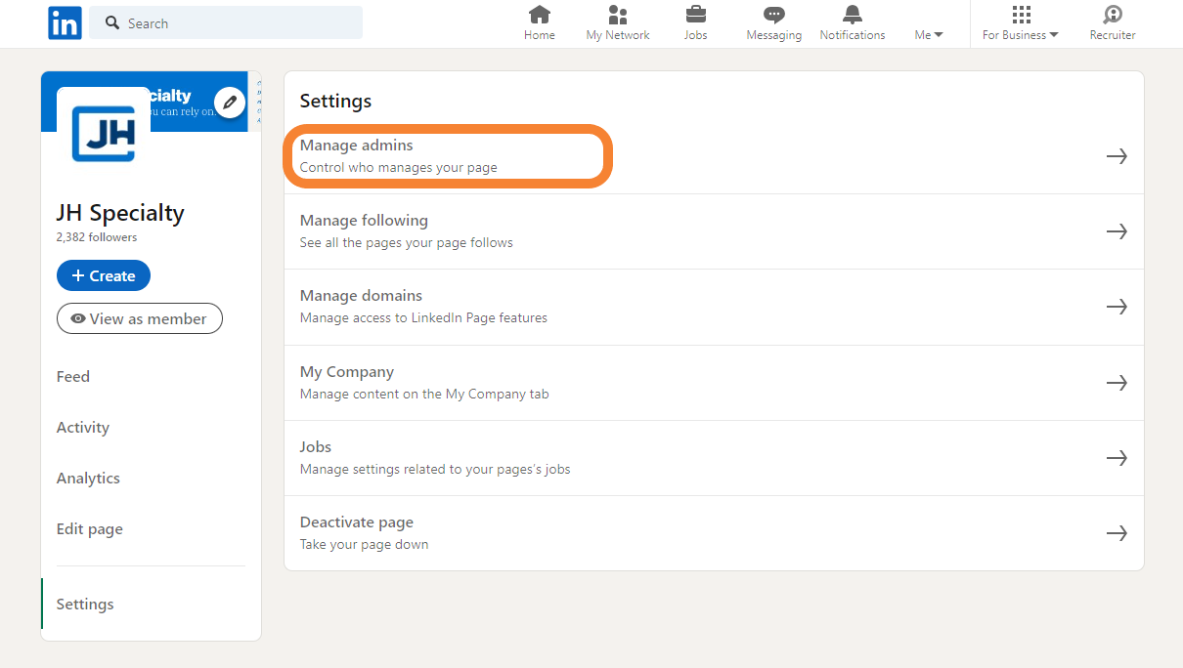The height and width of the screenshot is (668, 1183).
Task: Click the arrow beside Manage following
Action: pyautogui.click(x=1117, y=231)
